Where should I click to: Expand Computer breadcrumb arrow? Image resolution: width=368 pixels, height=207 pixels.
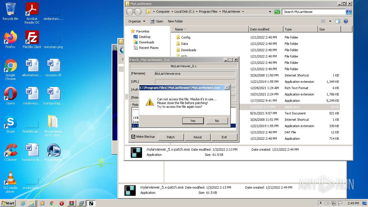click(x=172, y=12)
